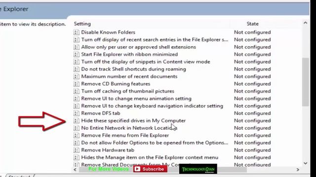Click the icon next to No Entire Network in Network Locations
316x177 pixels.
click(x=77, y=128)
